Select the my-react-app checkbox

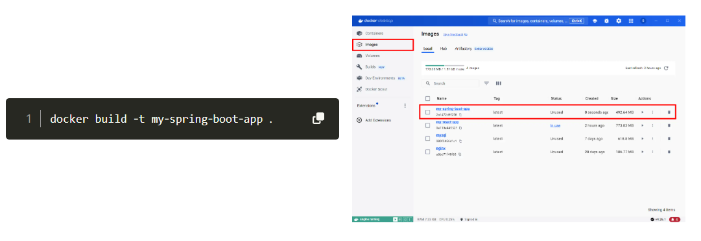pyautogui.click(x=428, y=125)
